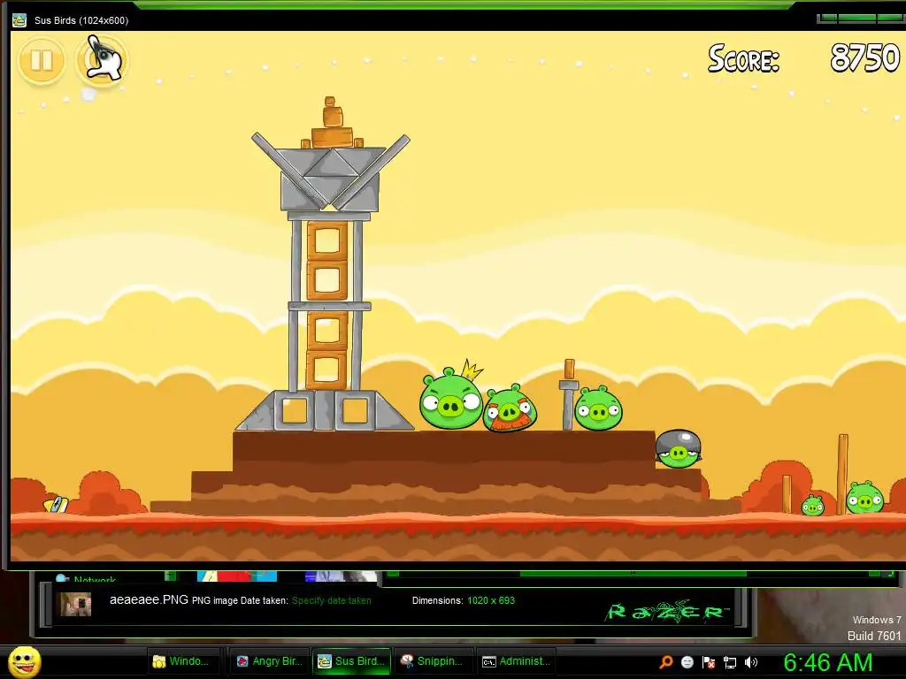This screenshot has width=906, height=679.
Task: Click the aeaeaee.PNG thumbnail in Explorer details
Action: tap(76, 604)
